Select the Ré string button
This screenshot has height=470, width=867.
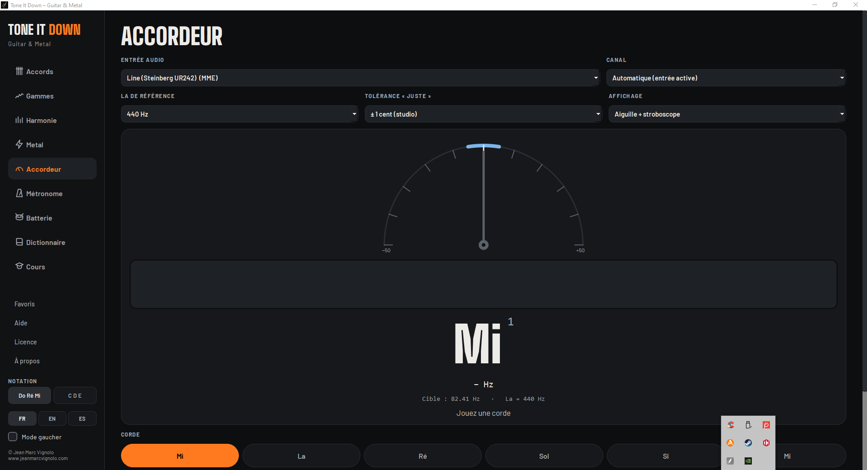pyautogui.click(x=423, y=456)
